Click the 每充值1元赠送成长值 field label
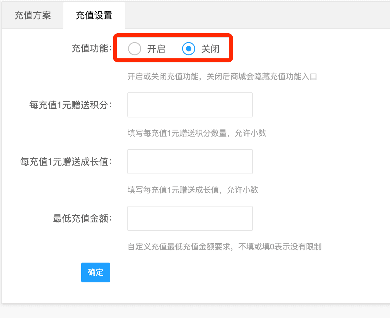 coord(66,162)
